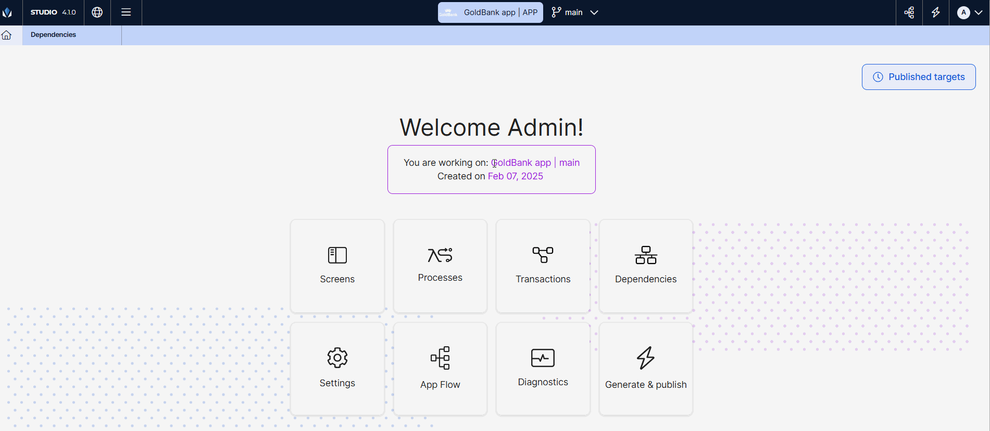Viewport: 990px width, 431px height.
Task: Open the GoldBank app selector
Action: tap(490, 12)
